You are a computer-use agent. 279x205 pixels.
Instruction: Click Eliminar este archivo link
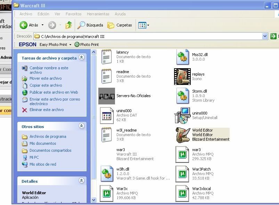[47, 110]
